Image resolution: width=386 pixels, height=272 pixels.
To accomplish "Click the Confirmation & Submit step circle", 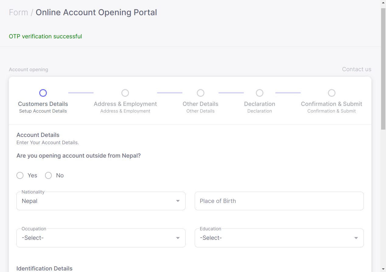I will 332,93.
